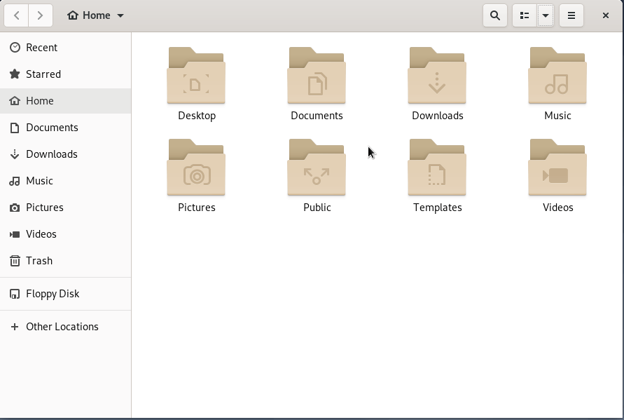Open the Home path dropdown menu
The height and width of the screenshot is (420, 624).
(96, 15)
